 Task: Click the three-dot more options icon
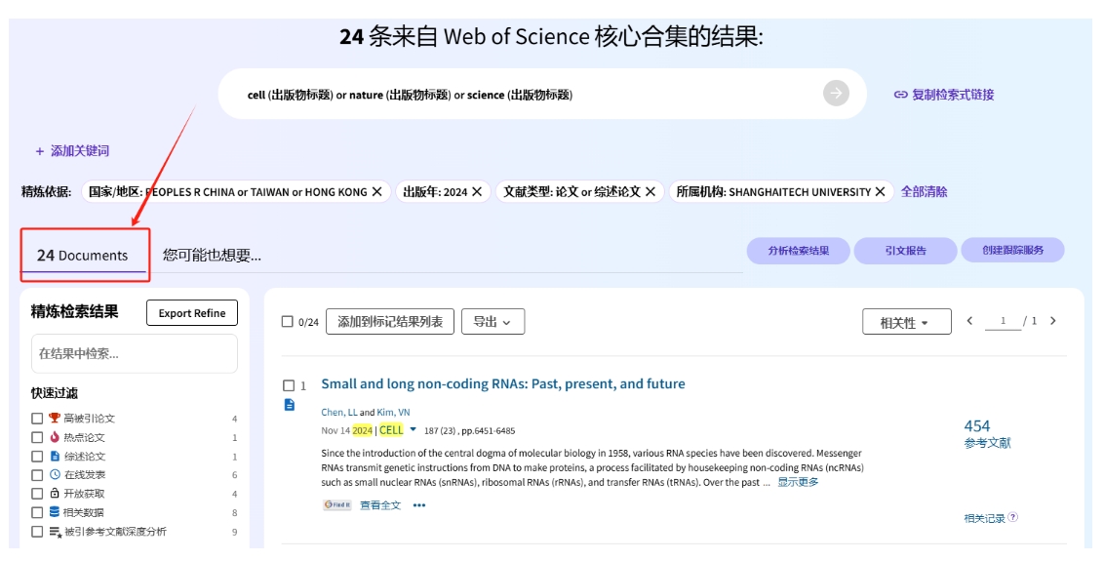coord(419,505)
